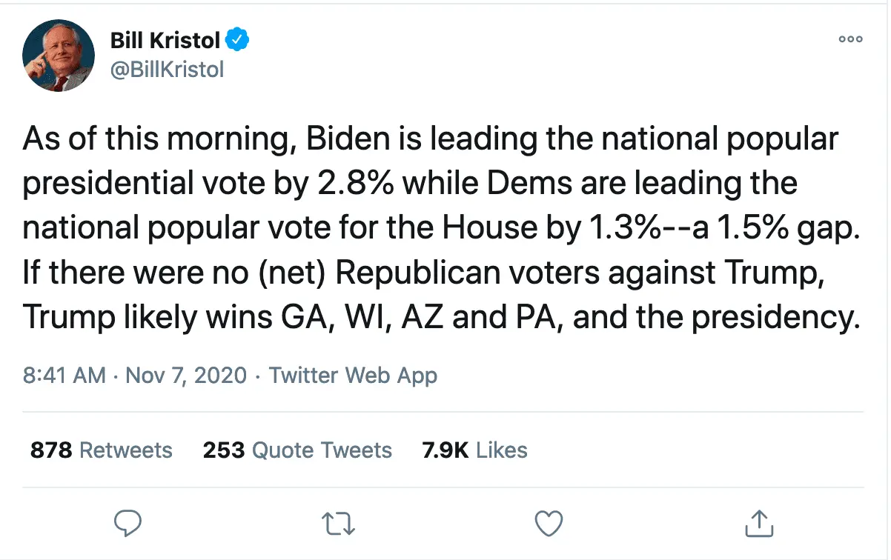
Task: Show who liked via 7.9K Likes
Action: pyautogui.click(x=474, y=450)
